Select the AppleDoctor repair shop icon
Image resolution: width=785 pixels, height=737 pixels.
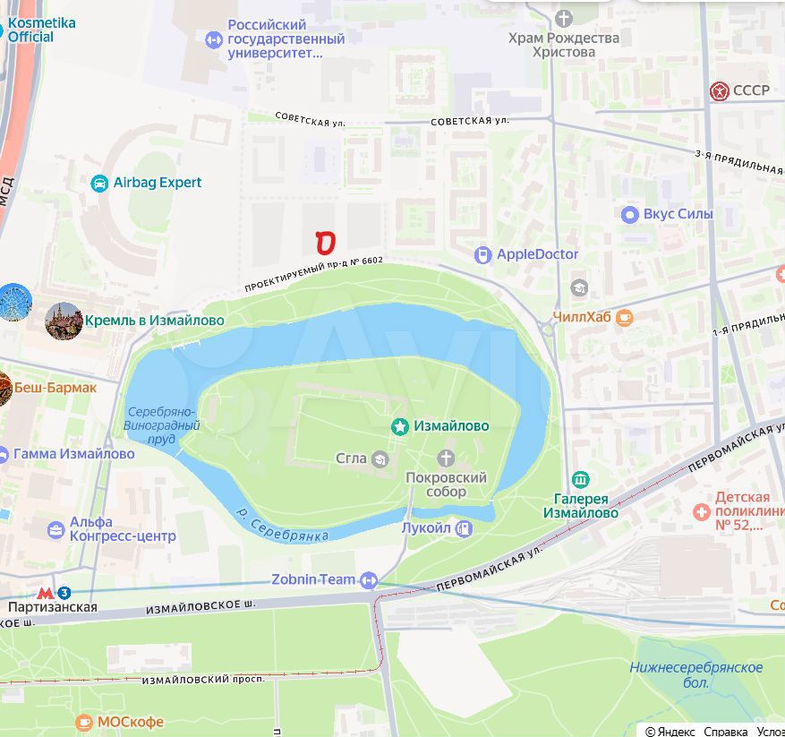[x=482, y=255]
